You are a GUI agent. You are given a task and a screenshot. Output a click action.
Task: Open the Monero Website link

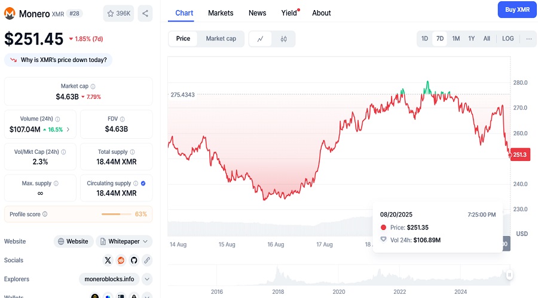74,241
